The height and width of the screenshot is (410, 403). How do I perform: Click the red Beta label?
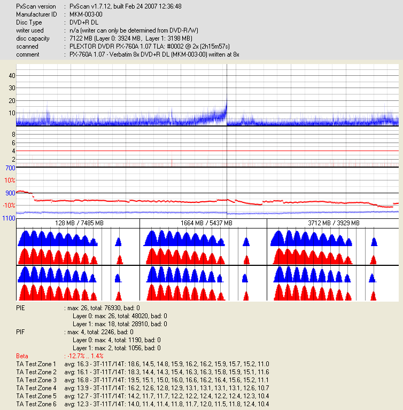[x=22, y=356]
